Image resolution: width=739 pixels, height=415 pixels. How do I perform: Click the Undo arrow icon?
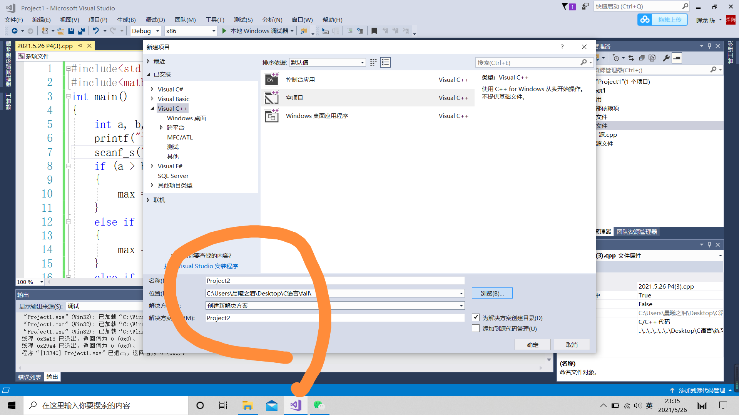point(96,31)
